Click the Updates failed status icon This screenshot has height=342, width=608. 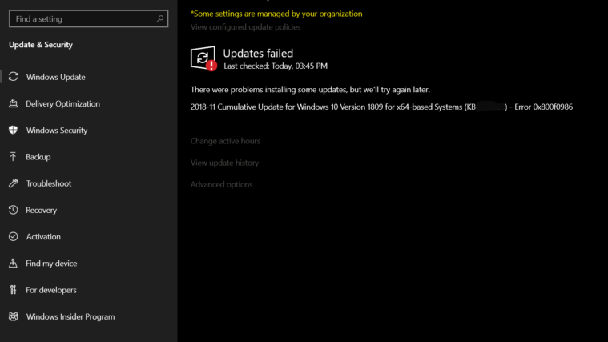coord(203,58)
